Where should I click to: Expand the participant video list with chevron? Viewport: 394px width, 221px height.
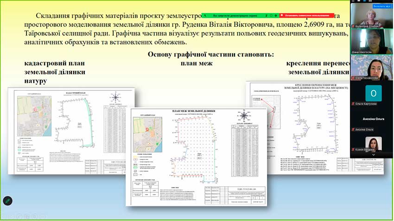click(374, 155)
